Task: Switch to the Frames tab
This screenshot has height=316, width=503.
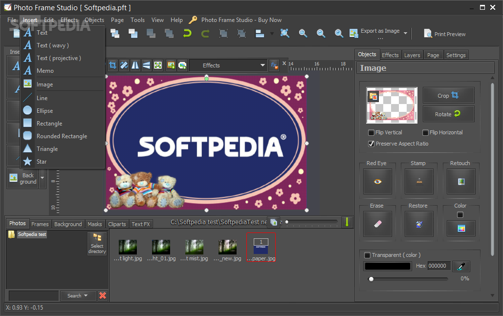Action: click(40, 224)
